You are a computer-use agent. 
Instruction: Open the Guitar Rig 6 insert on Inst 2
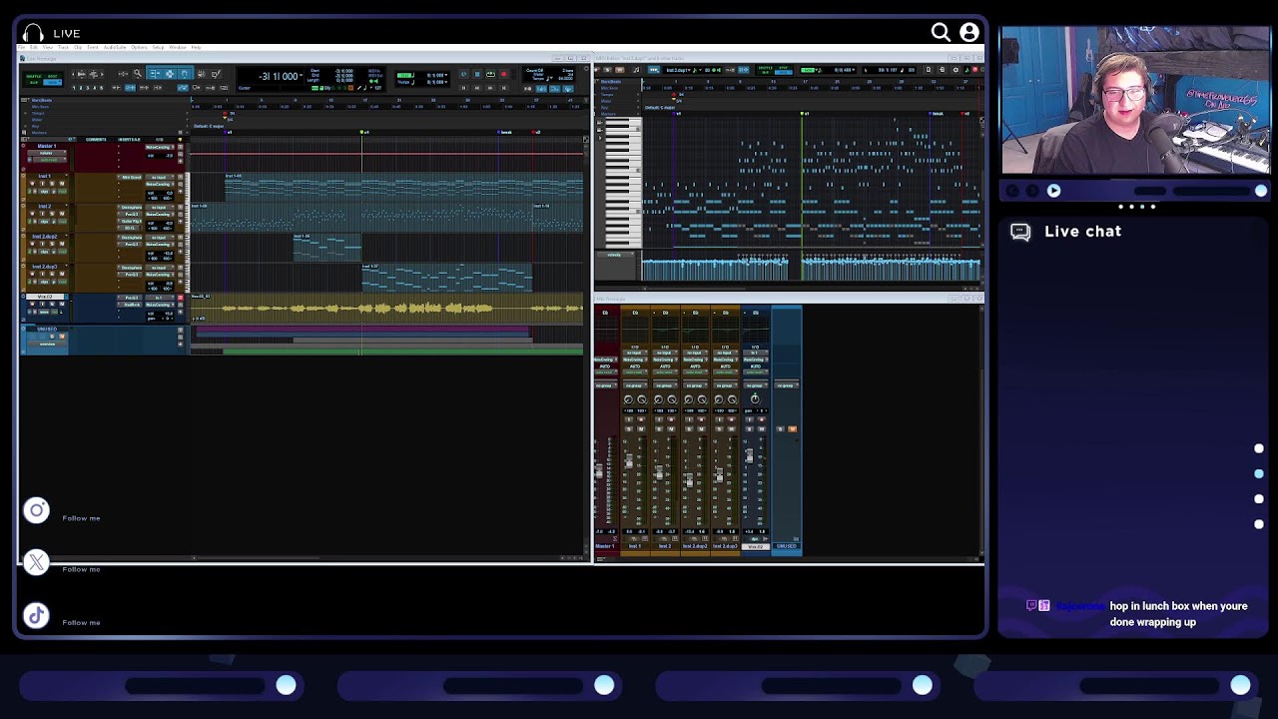pos(130,222)
